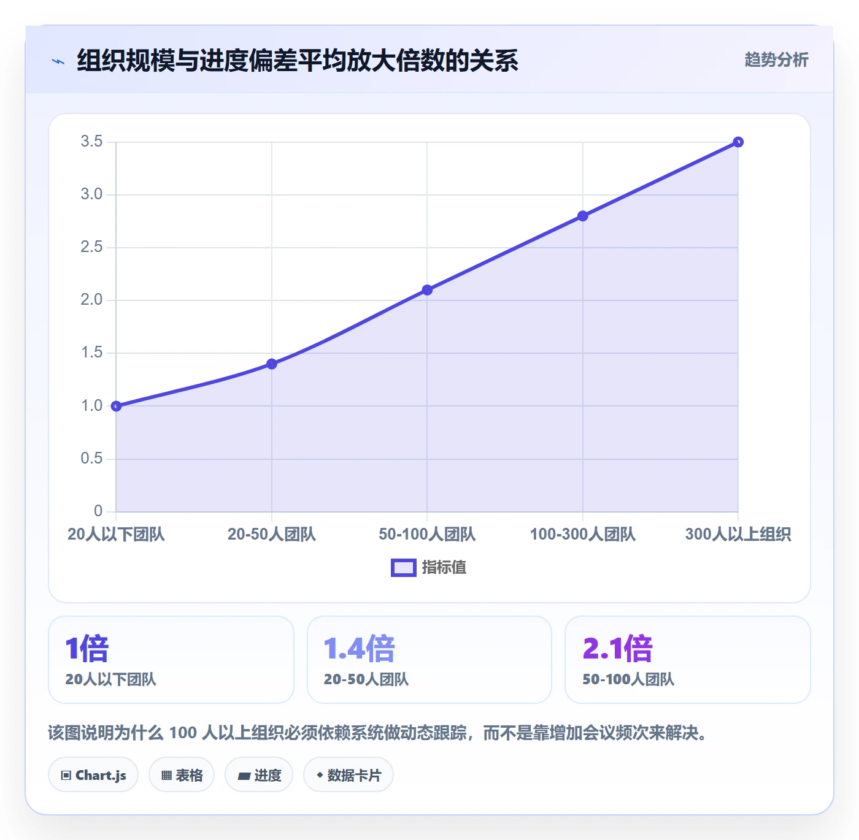This screenshot has height=840, width=859.
Task: Click the y-axis value 0.5
Action: pos(91,459)
